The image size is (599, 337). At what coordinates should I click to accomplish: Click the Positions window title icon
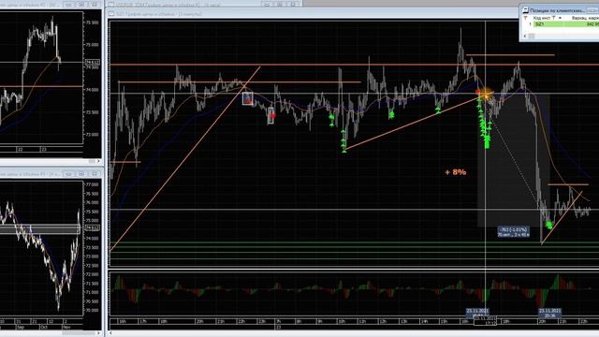(525, 10)
